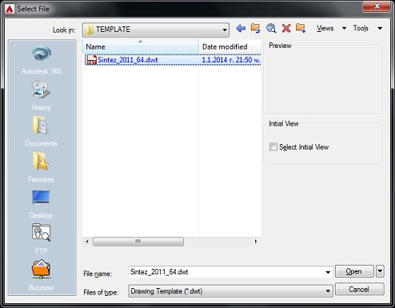The height and width of the screenshot is (308, 395).
Task: Go to the Documents folder shortcut
Action: coord(41,131)
